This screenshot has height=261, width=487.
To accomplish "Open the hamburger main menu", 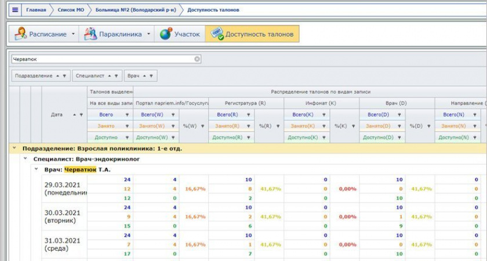I will point(15,10).
